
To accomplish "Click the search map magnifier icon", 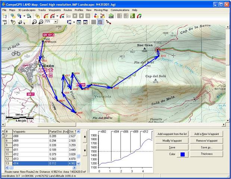I will click(x=29, y=16).
